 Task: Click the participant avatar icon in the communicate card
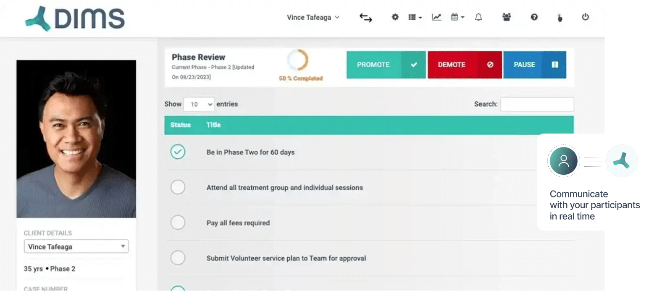click(563, 161)
